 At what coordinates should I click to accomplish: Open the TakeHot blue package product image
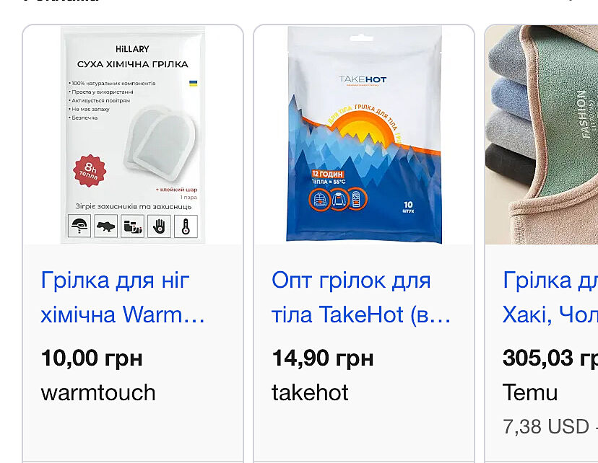click(364, 135)
